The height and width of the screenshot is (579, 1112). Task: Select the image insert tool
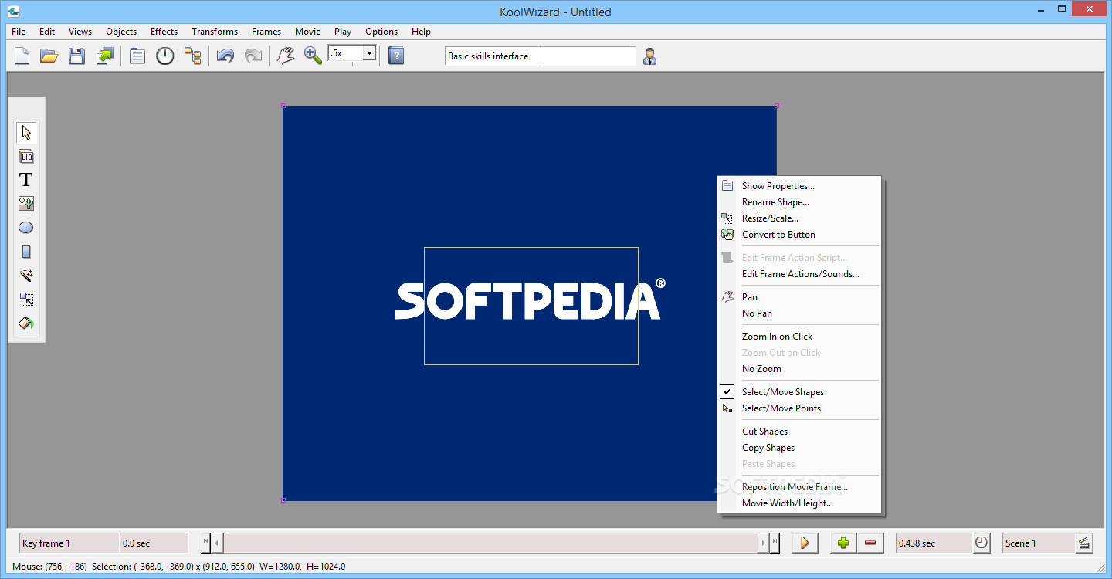coord(26,204)
